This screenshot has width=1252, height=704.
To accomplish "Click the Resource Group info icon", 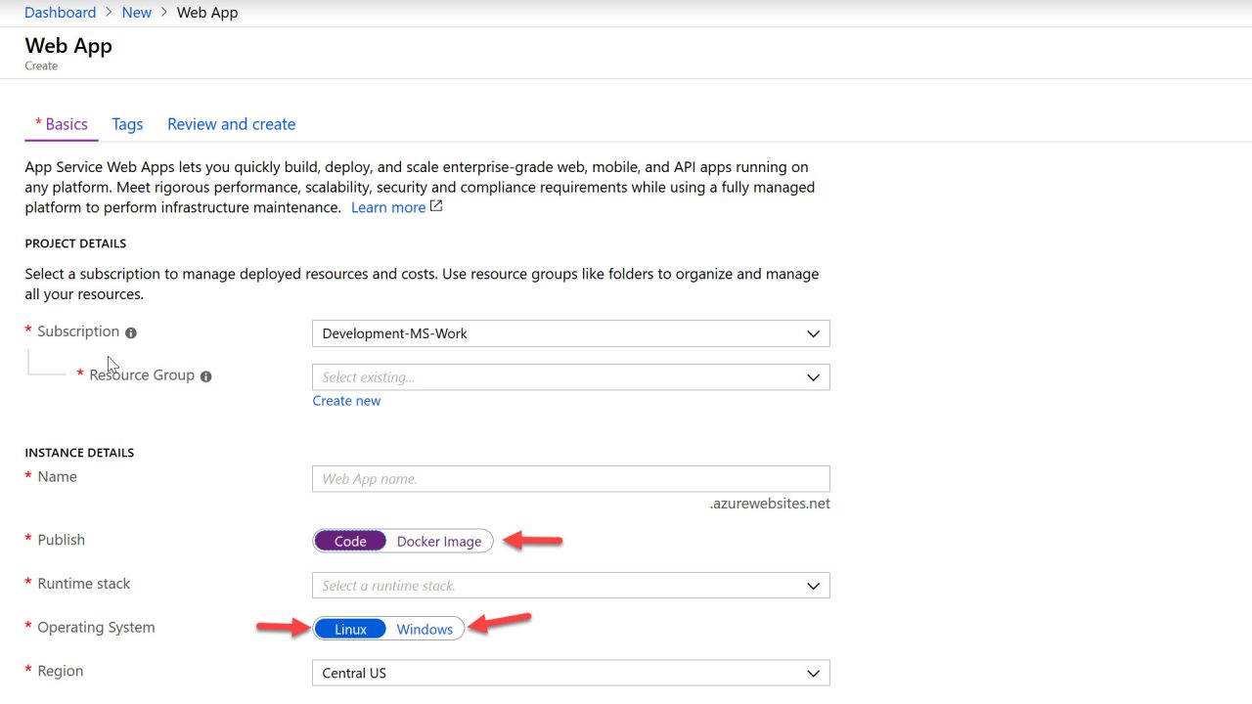I will 205,376.
